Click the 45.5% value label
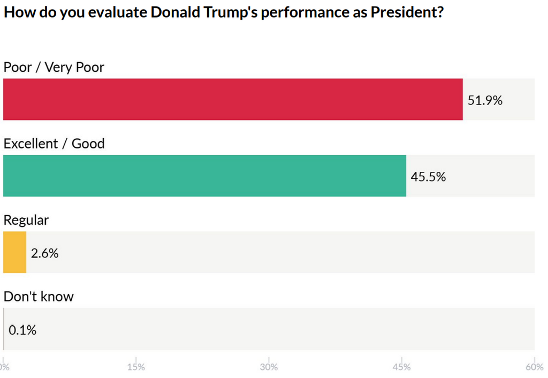This screenshot has width=548, height=378. (428, 176)
